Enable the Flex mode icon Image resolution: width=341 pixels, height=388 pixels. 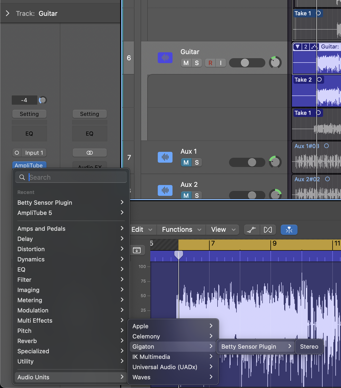[x=268, y=230]
